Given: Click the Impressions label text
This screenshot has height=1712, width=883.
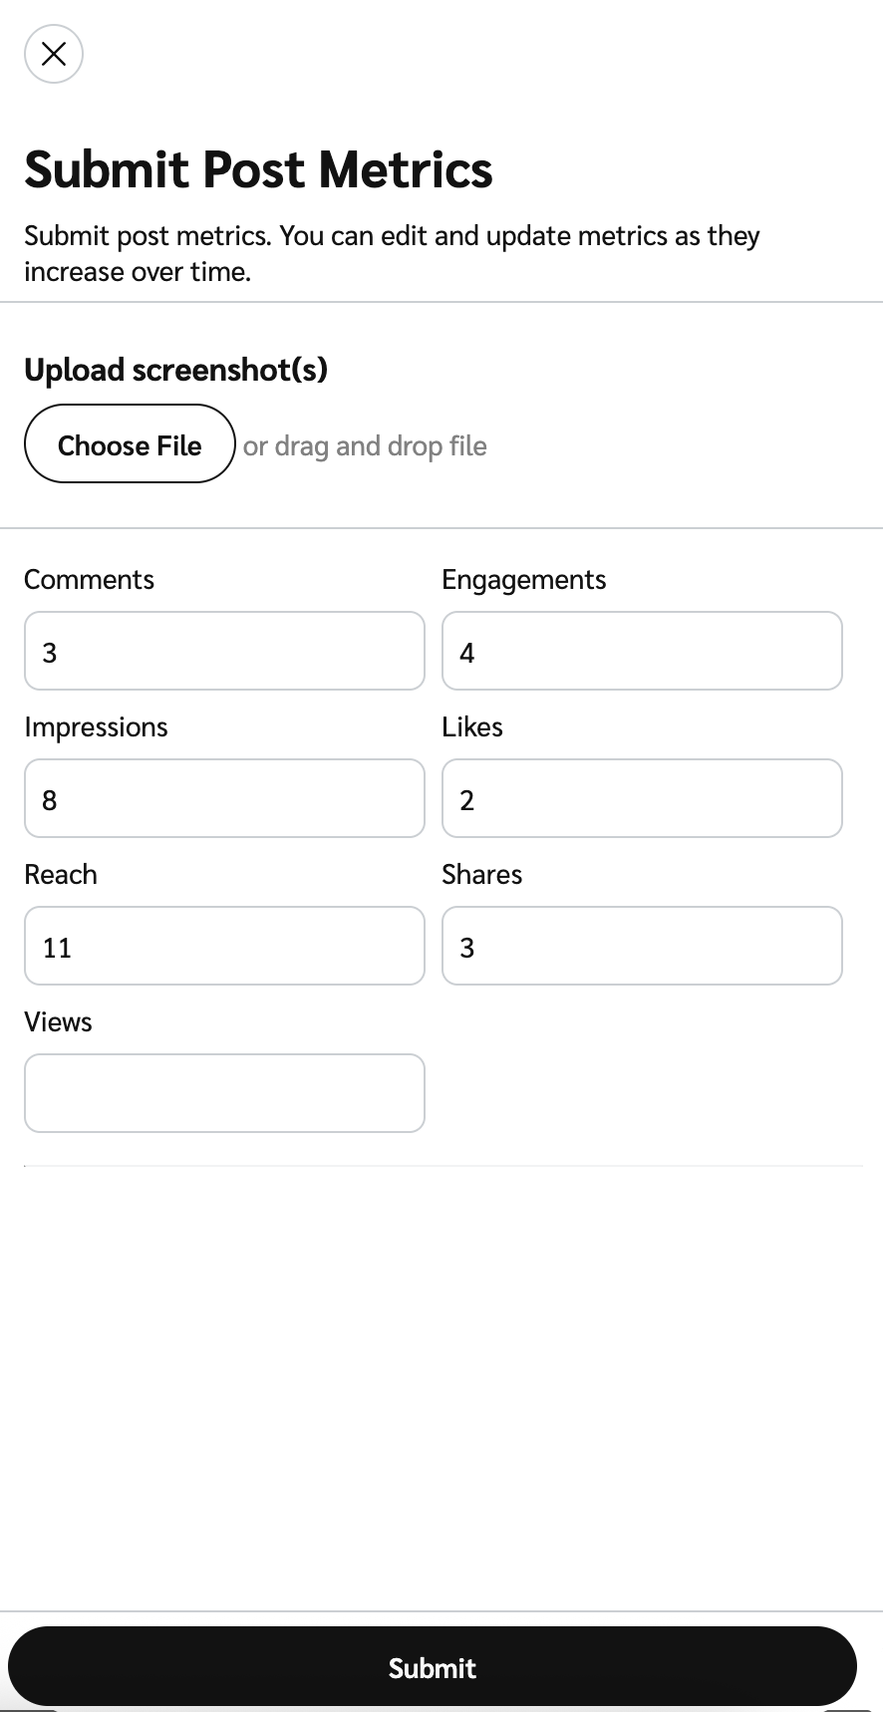Looking at the screenshot, I should pos(96,727).
